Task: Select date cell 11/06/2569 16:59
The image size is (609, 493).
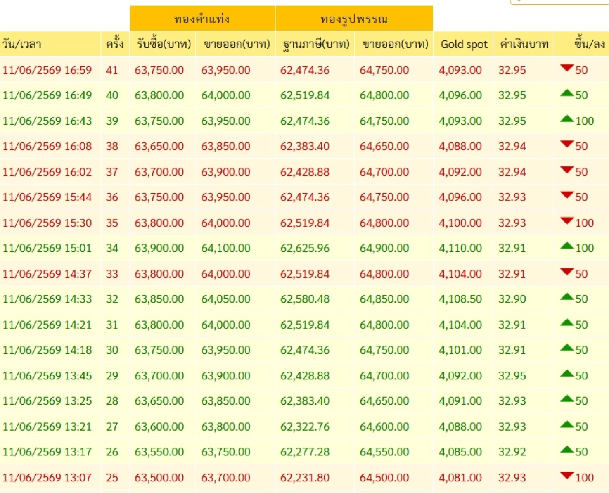Action: [x=47, y=70]
